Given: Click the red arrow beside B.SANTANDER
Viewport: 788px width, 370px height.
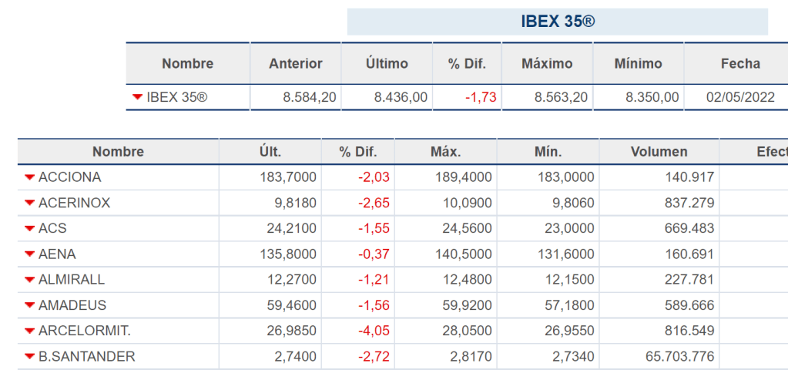Looking at the screenshot, I should click(x=30, y=356).
